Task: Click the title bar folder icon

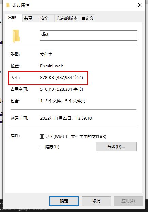Action: coord(8,5)
